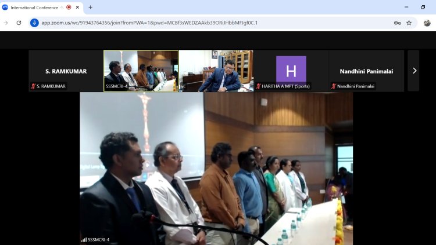Select the International Conference browser tab

point(42,8)
